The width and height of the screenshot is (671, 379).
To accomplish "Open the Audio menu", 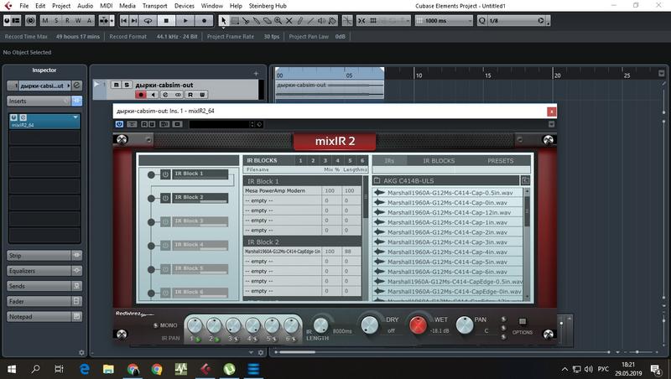I will 86,6.
